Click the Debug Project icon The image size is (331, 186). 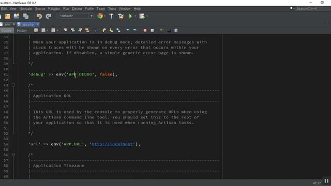[142, 16]
